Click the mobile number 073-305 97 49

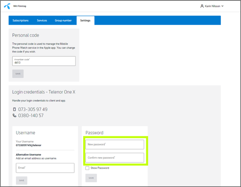(x=33, y=109)
